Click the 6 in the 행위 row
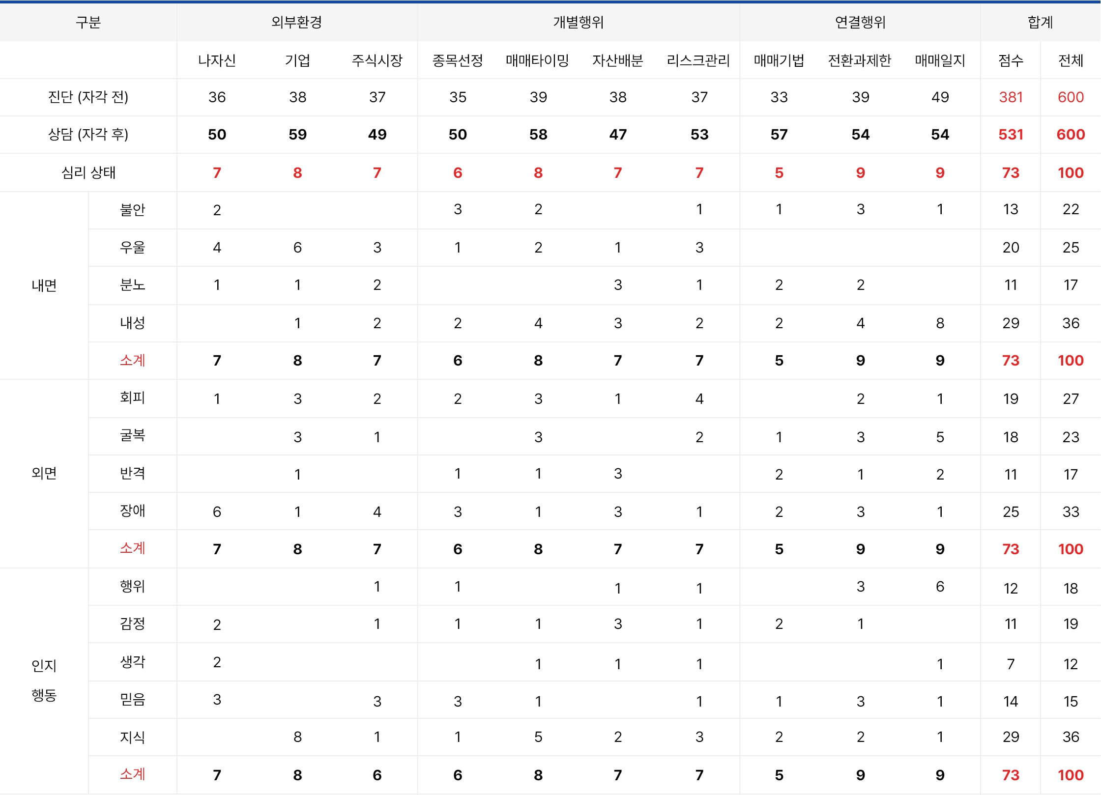 click(940, 587)
